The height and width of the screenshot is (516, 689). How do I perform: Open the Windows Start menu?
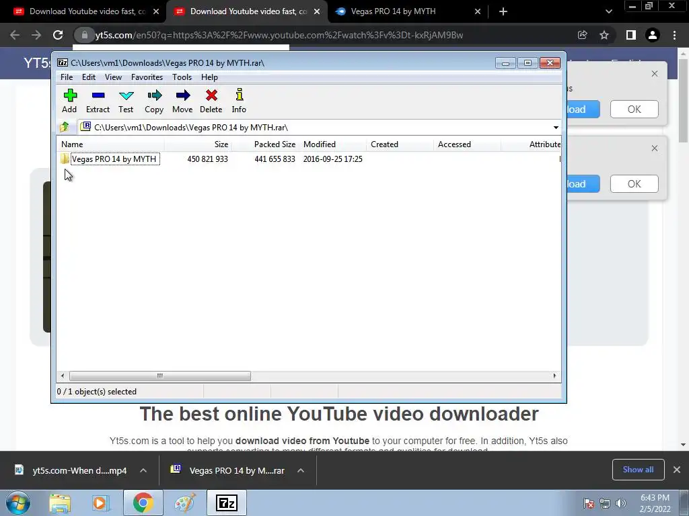[18, 503]
